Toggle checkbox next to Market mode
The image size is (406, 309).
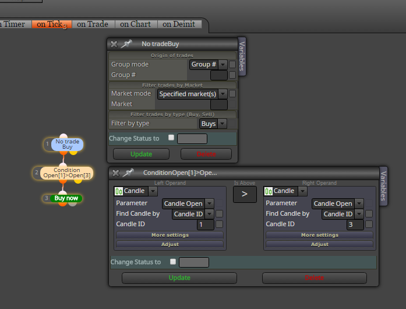(232, 94)
